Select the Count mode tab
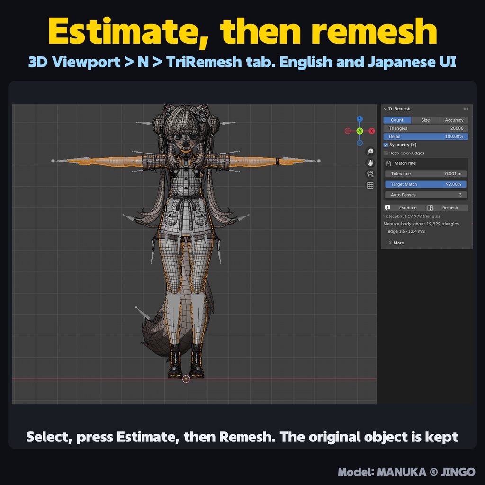The height and width of the screenshot is (485, 485). click(397, 120)
